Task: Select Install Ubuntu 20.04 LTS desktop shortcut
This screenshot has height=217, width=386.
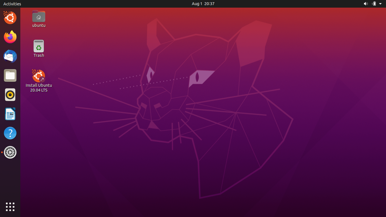Action: coord(39,76)
